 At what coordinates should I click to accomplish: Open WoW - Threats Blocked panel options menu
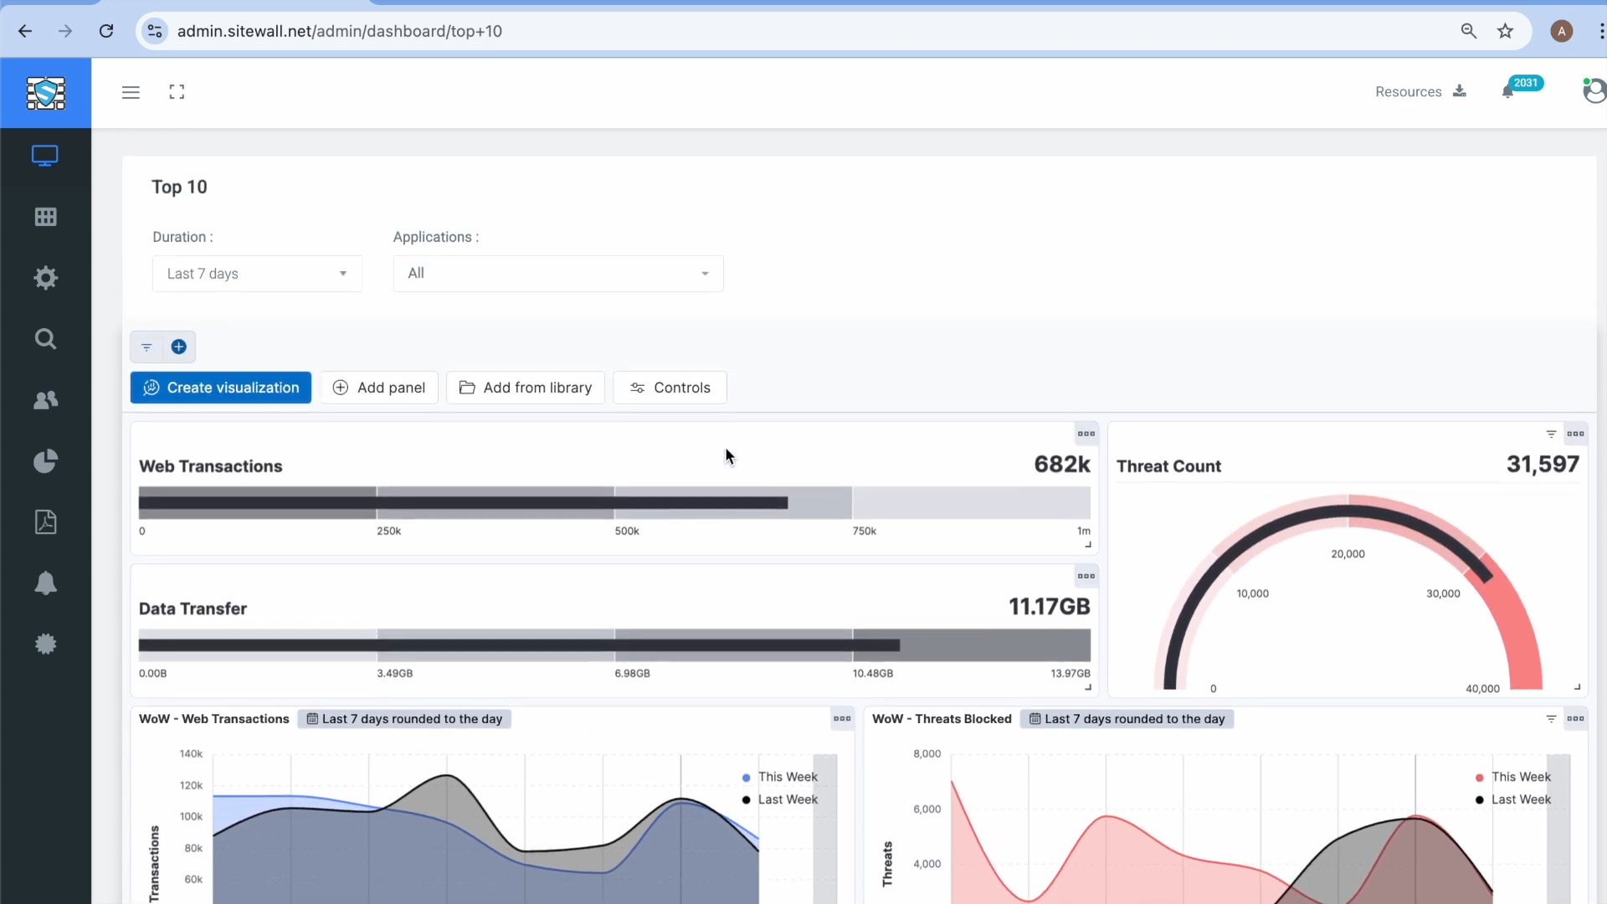coord(1576,718)
